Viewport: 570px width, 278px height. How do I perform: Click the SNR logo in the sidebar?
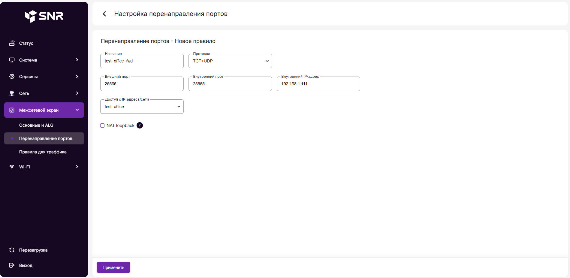pyautogui.click(x=44, y=16)
